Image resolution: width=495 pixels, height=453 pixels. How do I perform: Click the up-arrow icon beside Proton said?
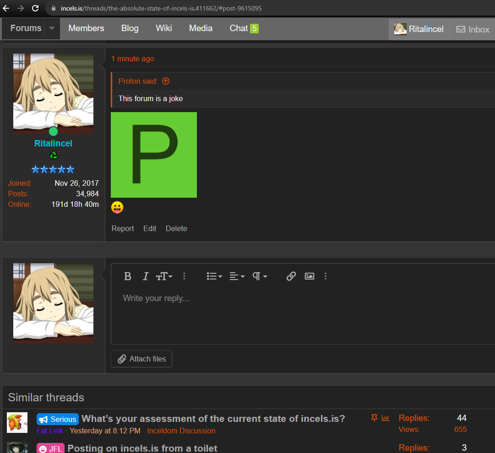click(166, 81)
